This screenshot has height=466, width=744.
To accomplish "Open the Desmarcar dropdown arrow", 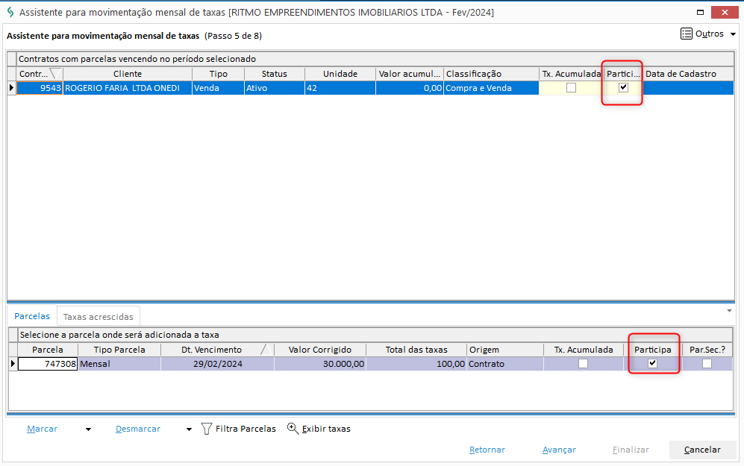I will [189, 429].
